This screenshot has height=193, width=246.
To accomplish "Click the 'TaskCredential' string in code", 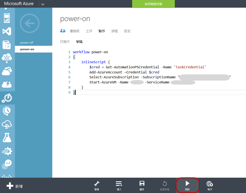I will [x=190, y=67].
